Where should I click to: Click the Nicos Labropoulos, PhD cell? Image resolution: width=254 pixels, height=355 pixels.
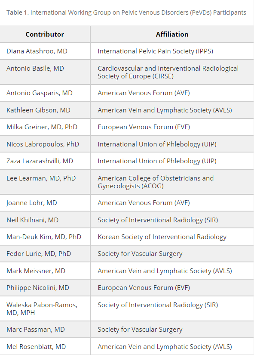[x=45, y=144]
